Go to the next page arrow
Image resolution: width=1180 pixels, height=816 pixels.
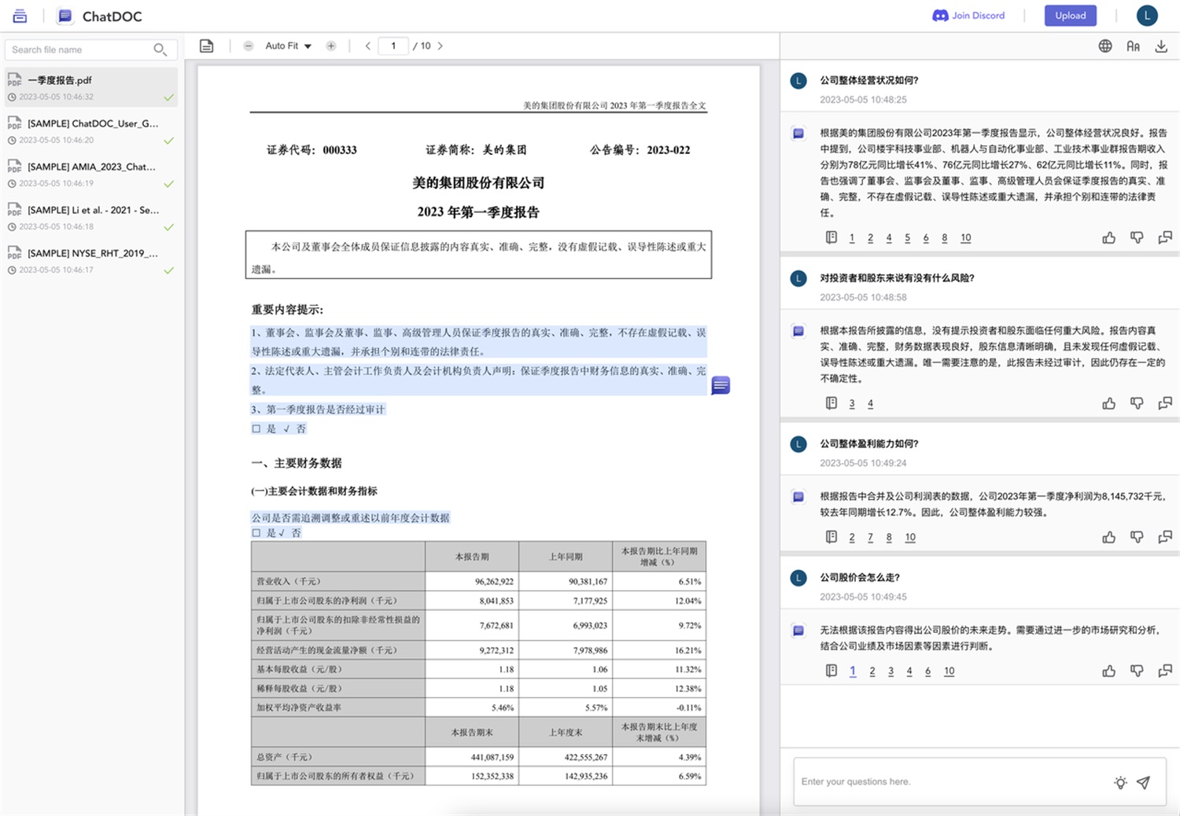click(x=440, y=46)
